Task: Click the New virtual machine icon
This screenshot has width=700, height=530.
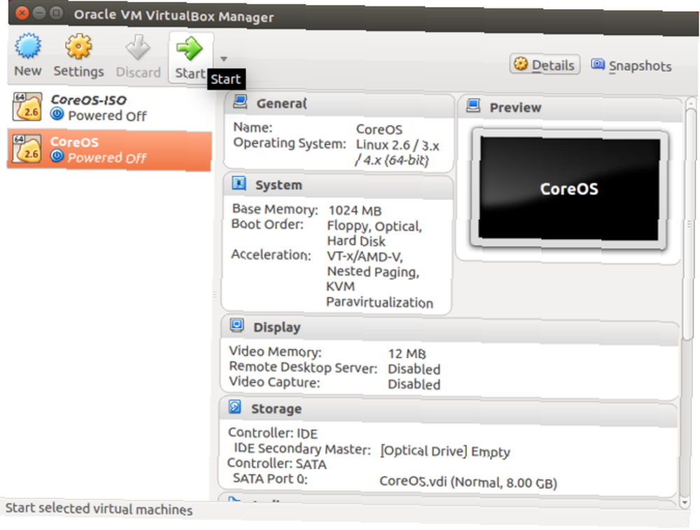Action: 28,46
